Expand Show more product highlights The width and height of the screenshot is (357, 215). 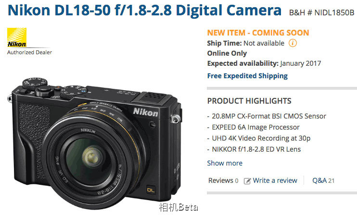[225, 163]
